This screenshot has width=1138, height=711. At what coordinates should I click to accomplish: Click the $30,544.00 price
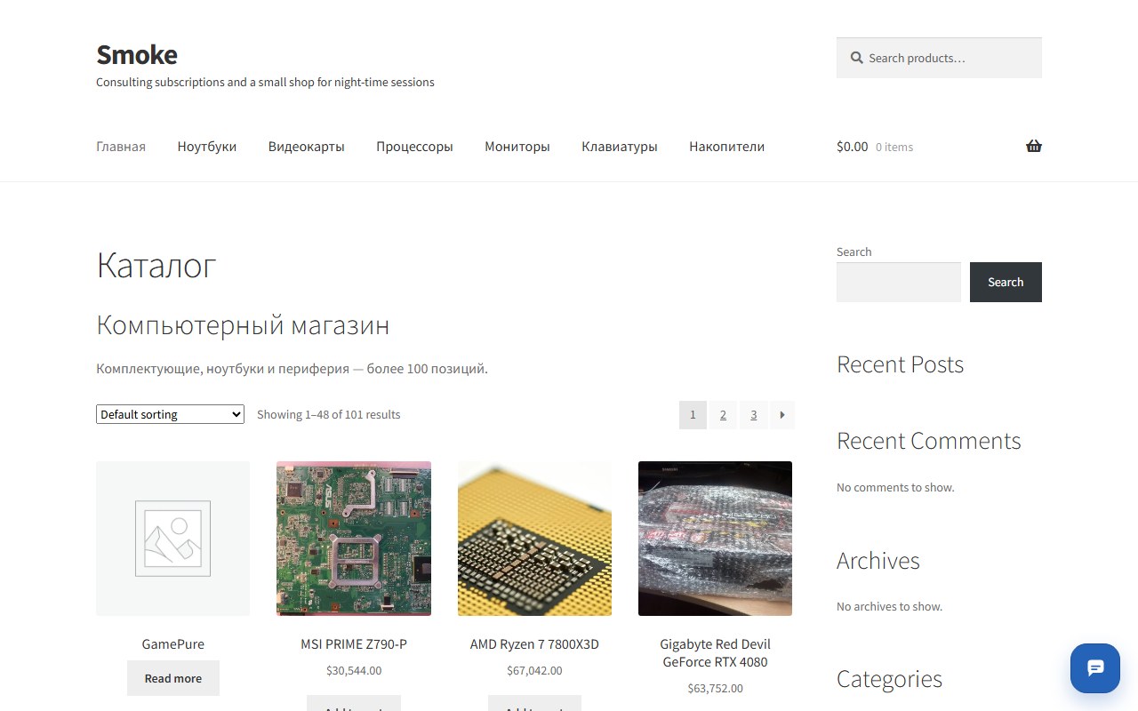click(354, 671)
